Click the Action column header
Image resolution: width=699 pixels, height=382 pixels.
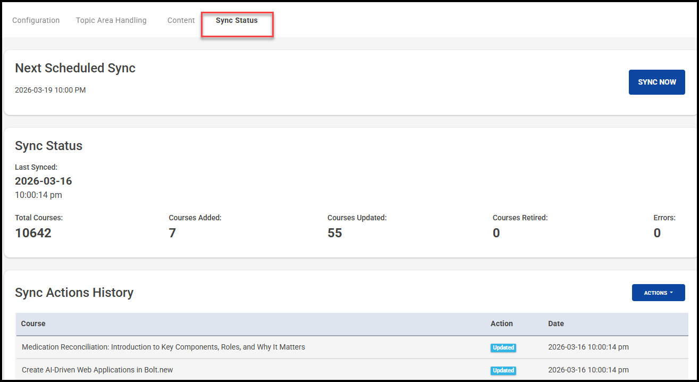pos(501,323)
